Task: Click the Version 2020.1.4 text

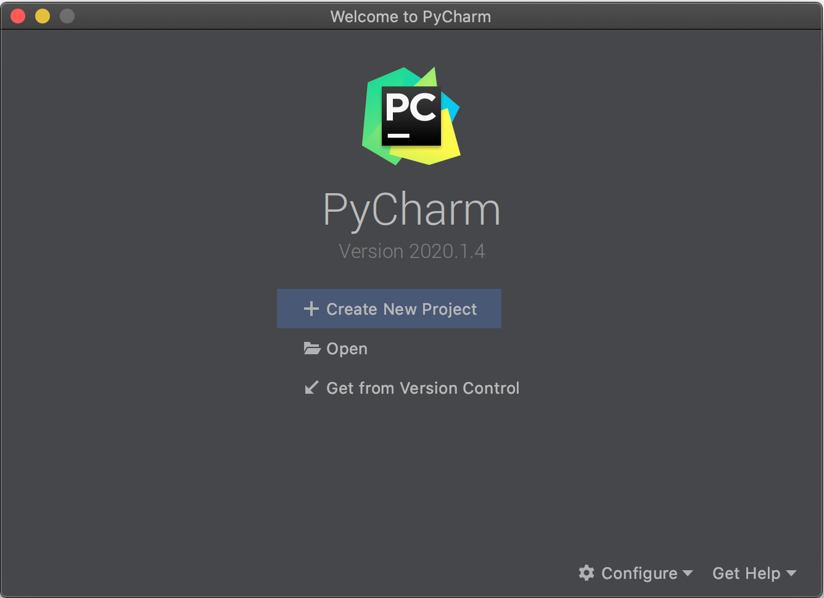Action: [412, 251]
